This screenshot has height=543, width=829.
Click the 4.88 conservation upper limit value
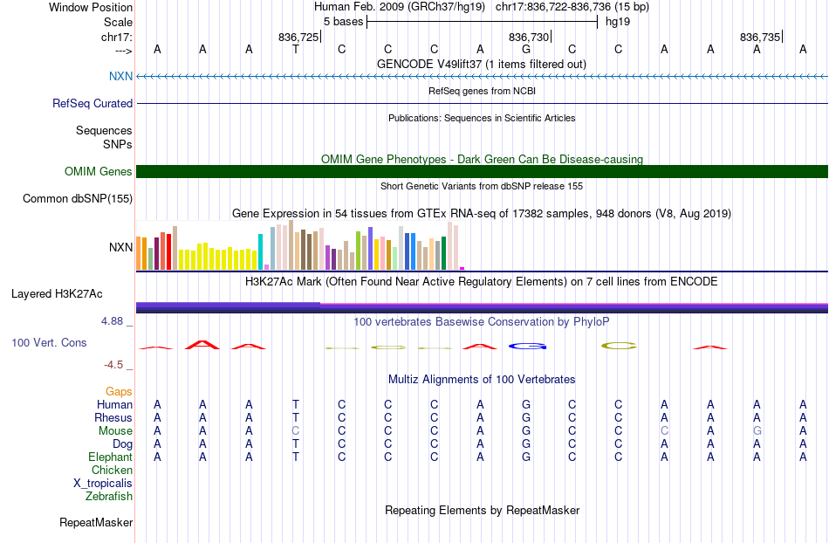point(112,321)
